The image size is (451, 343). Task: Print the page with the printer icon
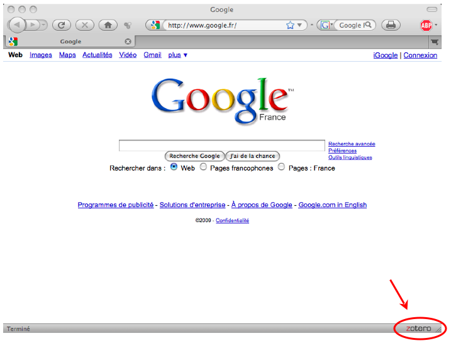click(x=391, y=25)
